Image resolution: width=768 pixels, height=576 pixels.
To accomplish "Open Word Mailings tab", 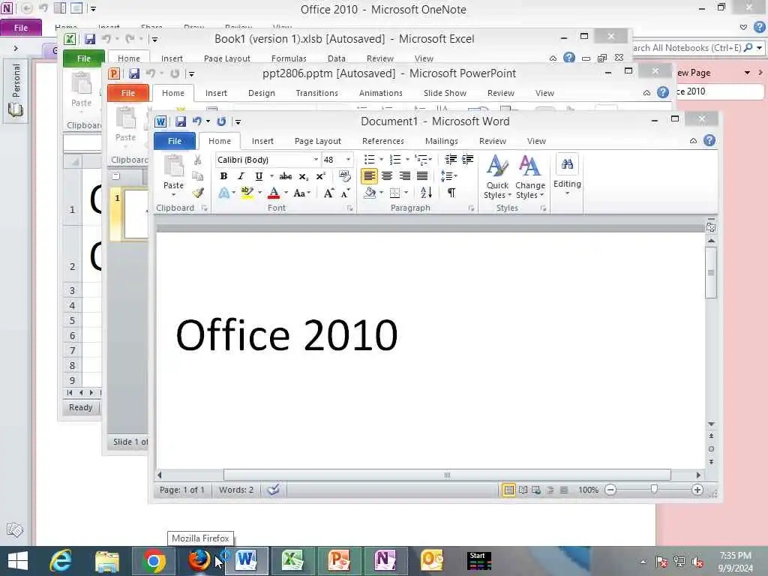I will pos(441,141).
